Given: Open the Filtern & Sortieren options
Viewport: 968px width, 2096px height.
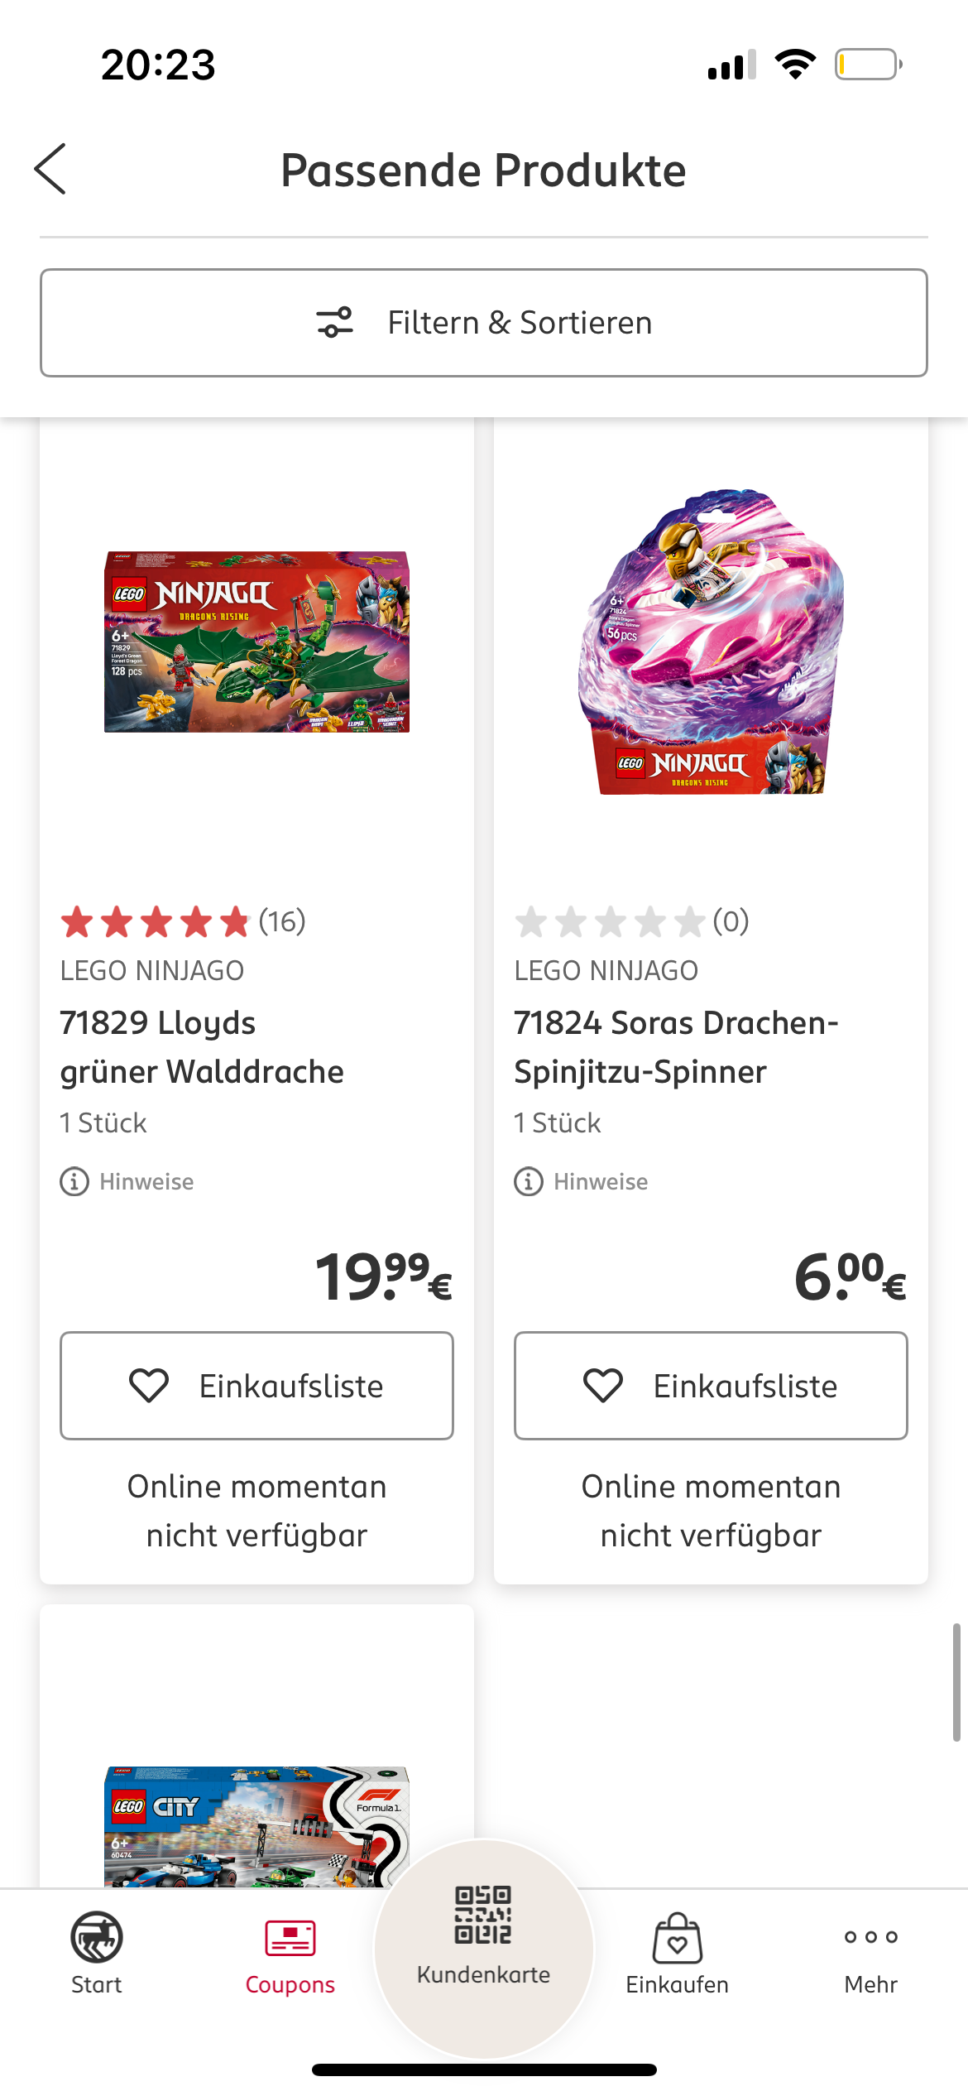Looking at the screenshot, I should (x=484, y=323).
